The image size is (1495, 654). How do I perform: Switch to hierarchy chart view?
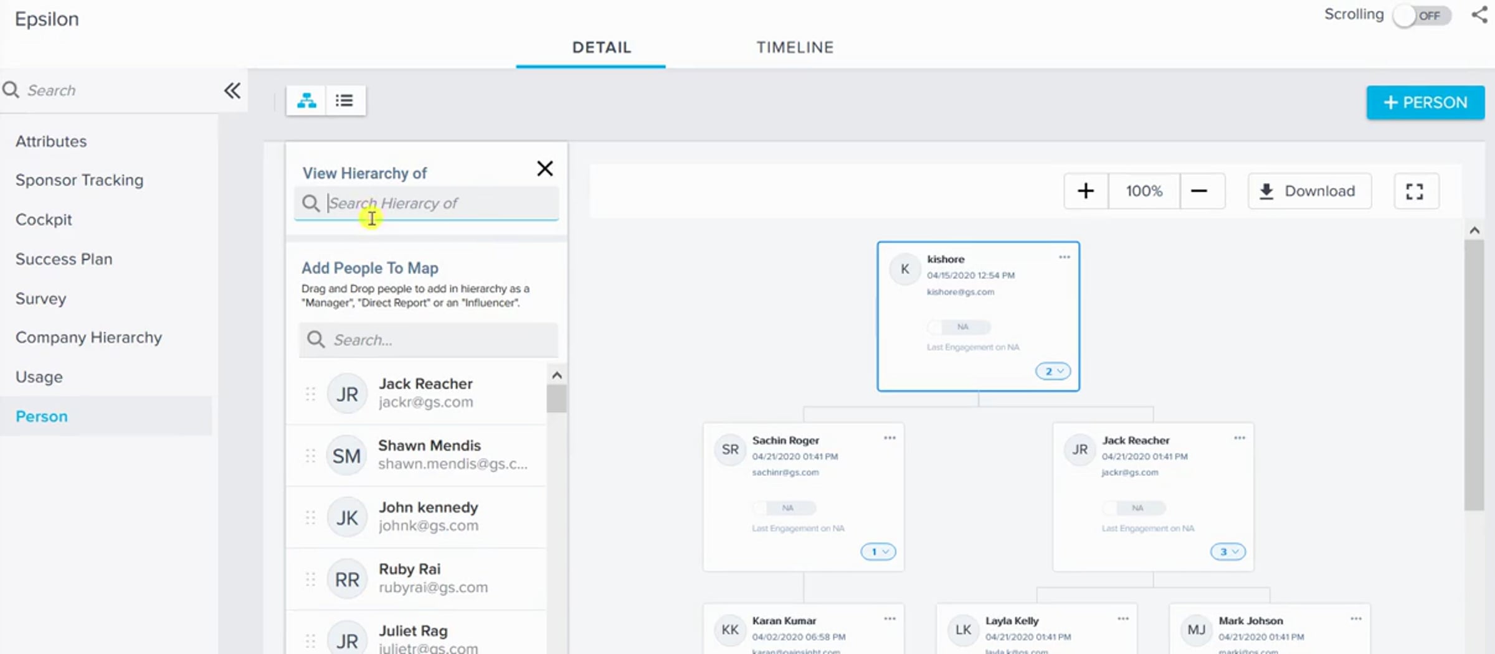(306, 100)
